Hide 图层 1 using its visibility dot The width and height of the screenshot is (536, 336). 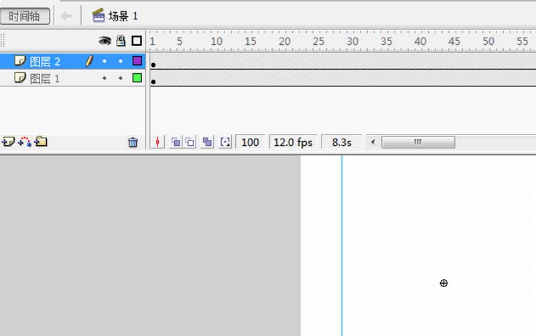(x=105, y=78)
